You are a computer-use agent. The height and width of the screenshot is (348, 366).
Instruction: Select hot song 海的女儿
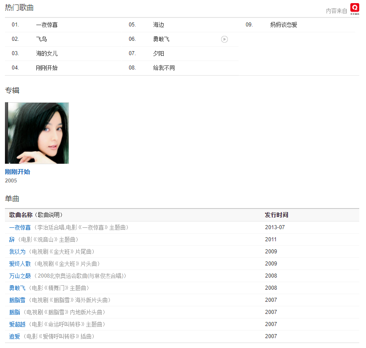pos(47,54)
